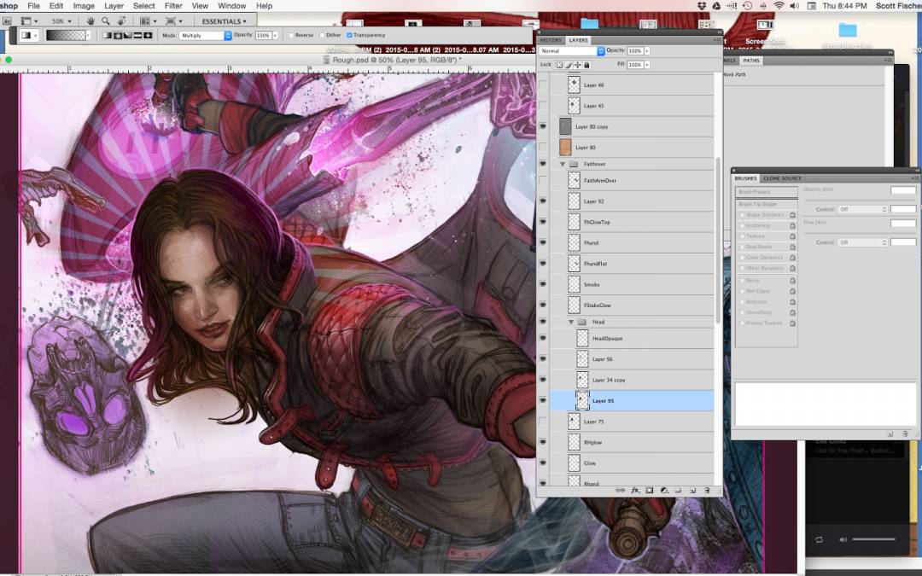Show the Layer 75 layer
The height and width of the screenshot is (576, 922).
point(543,422)
